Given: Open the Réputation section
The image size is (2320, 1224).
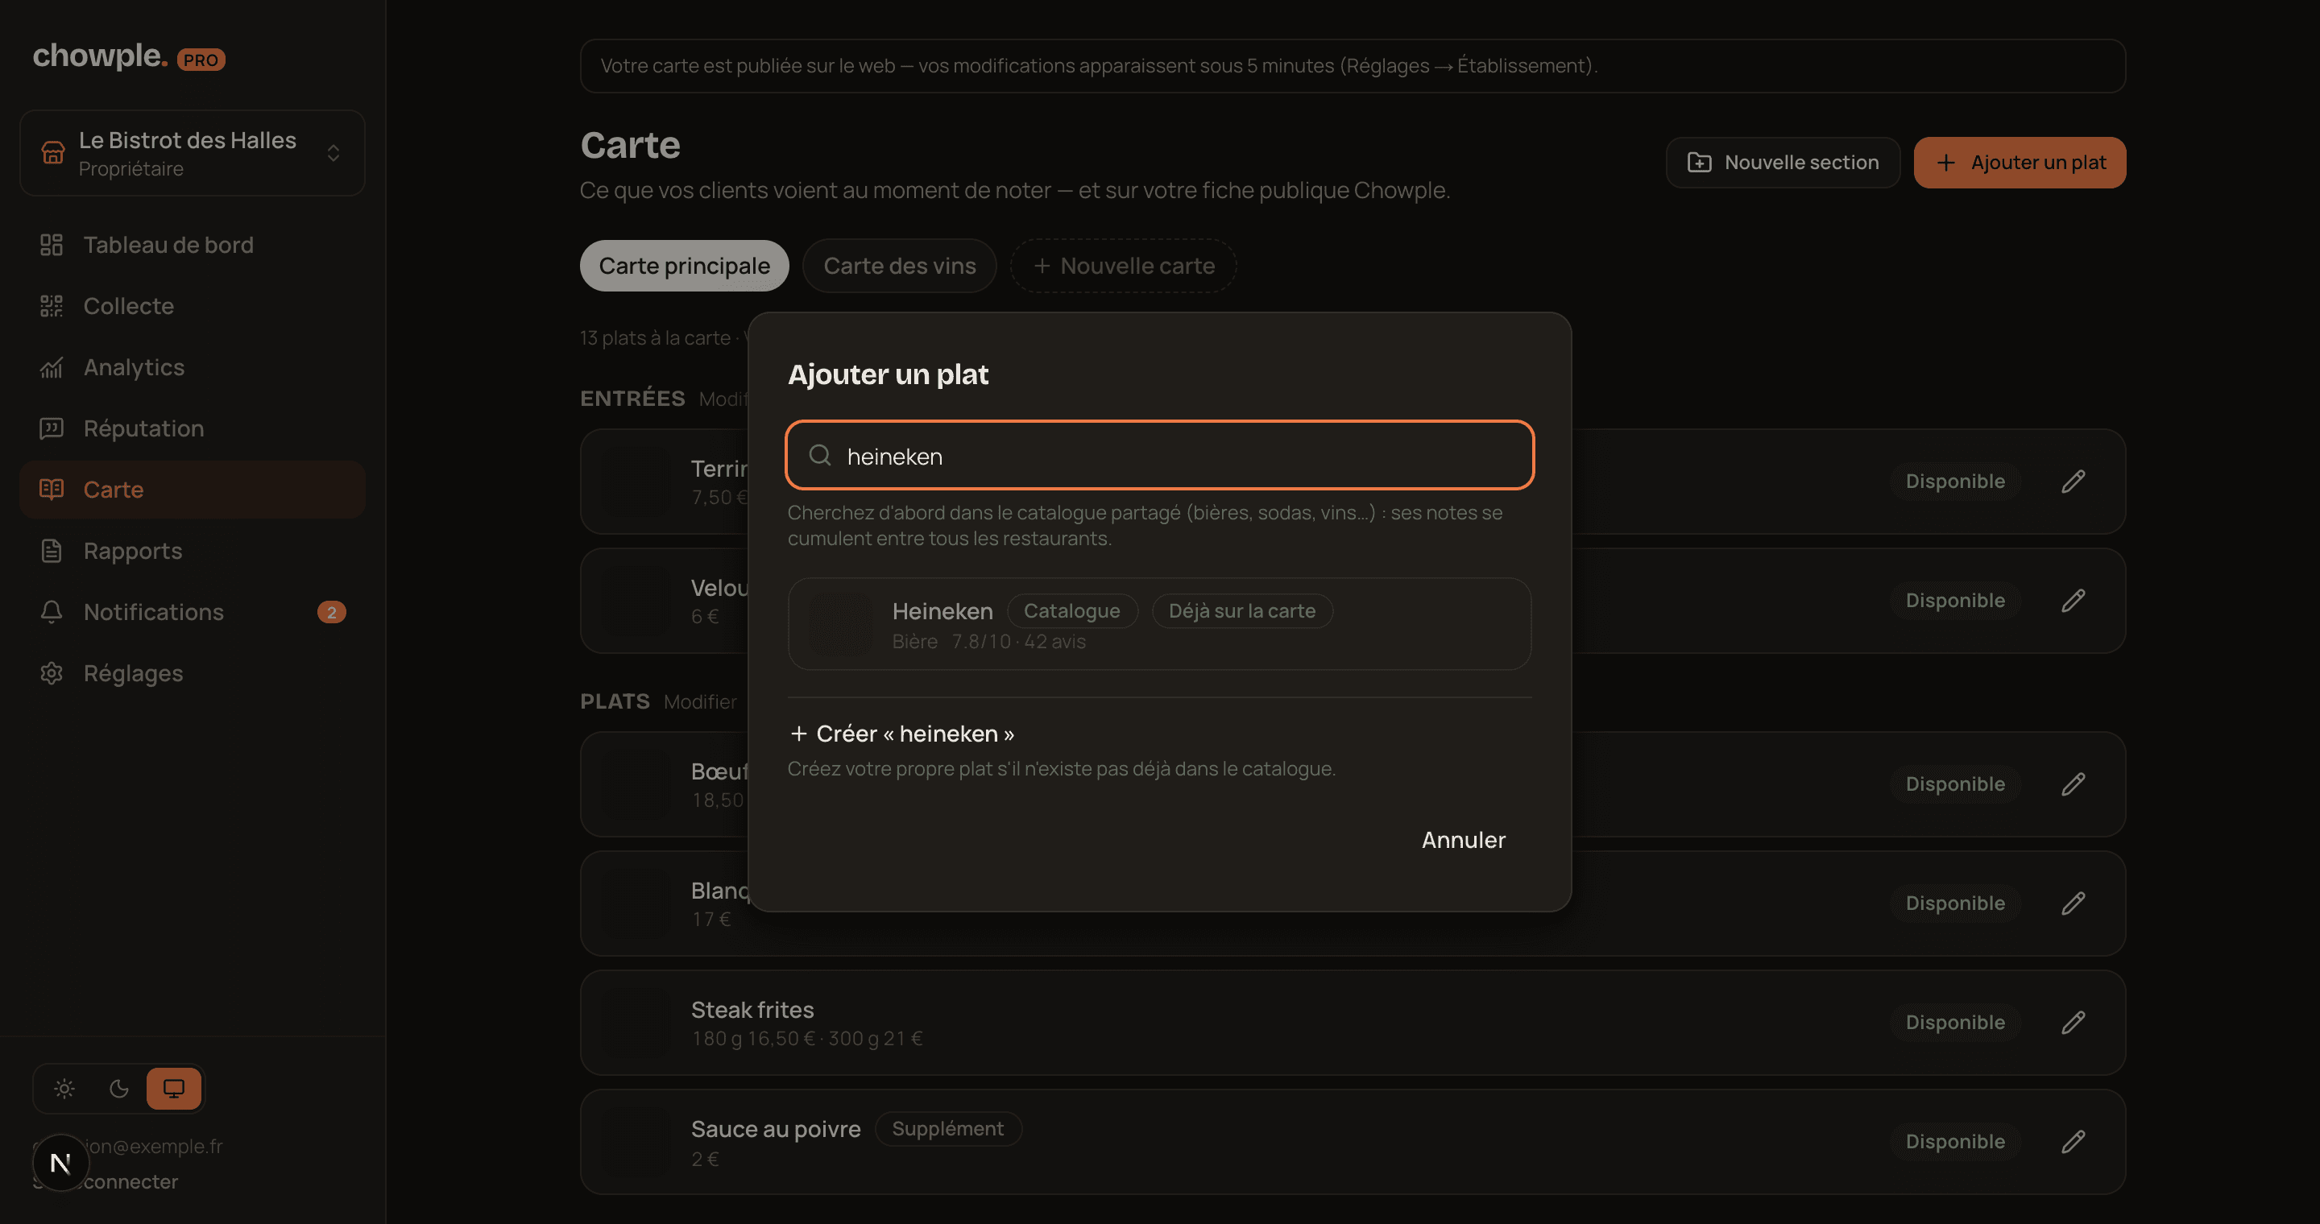Looking at the screenshot, I should pos(192,428).
